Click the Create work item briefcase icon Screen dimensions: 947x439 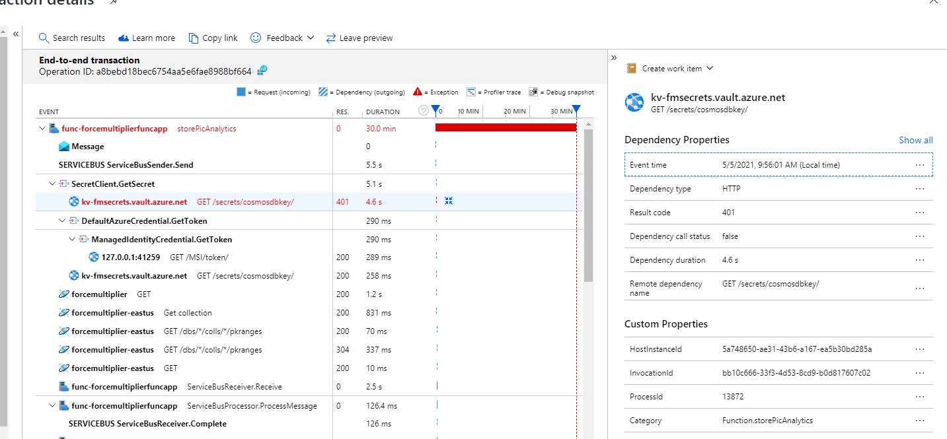pos(632,68)
